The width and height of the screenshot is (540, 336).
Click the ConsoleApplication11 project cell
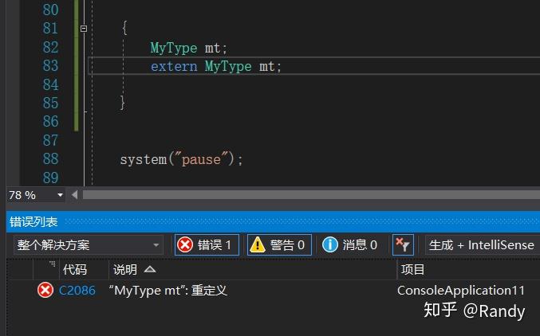pyautogui.click(x=461, y=291)
